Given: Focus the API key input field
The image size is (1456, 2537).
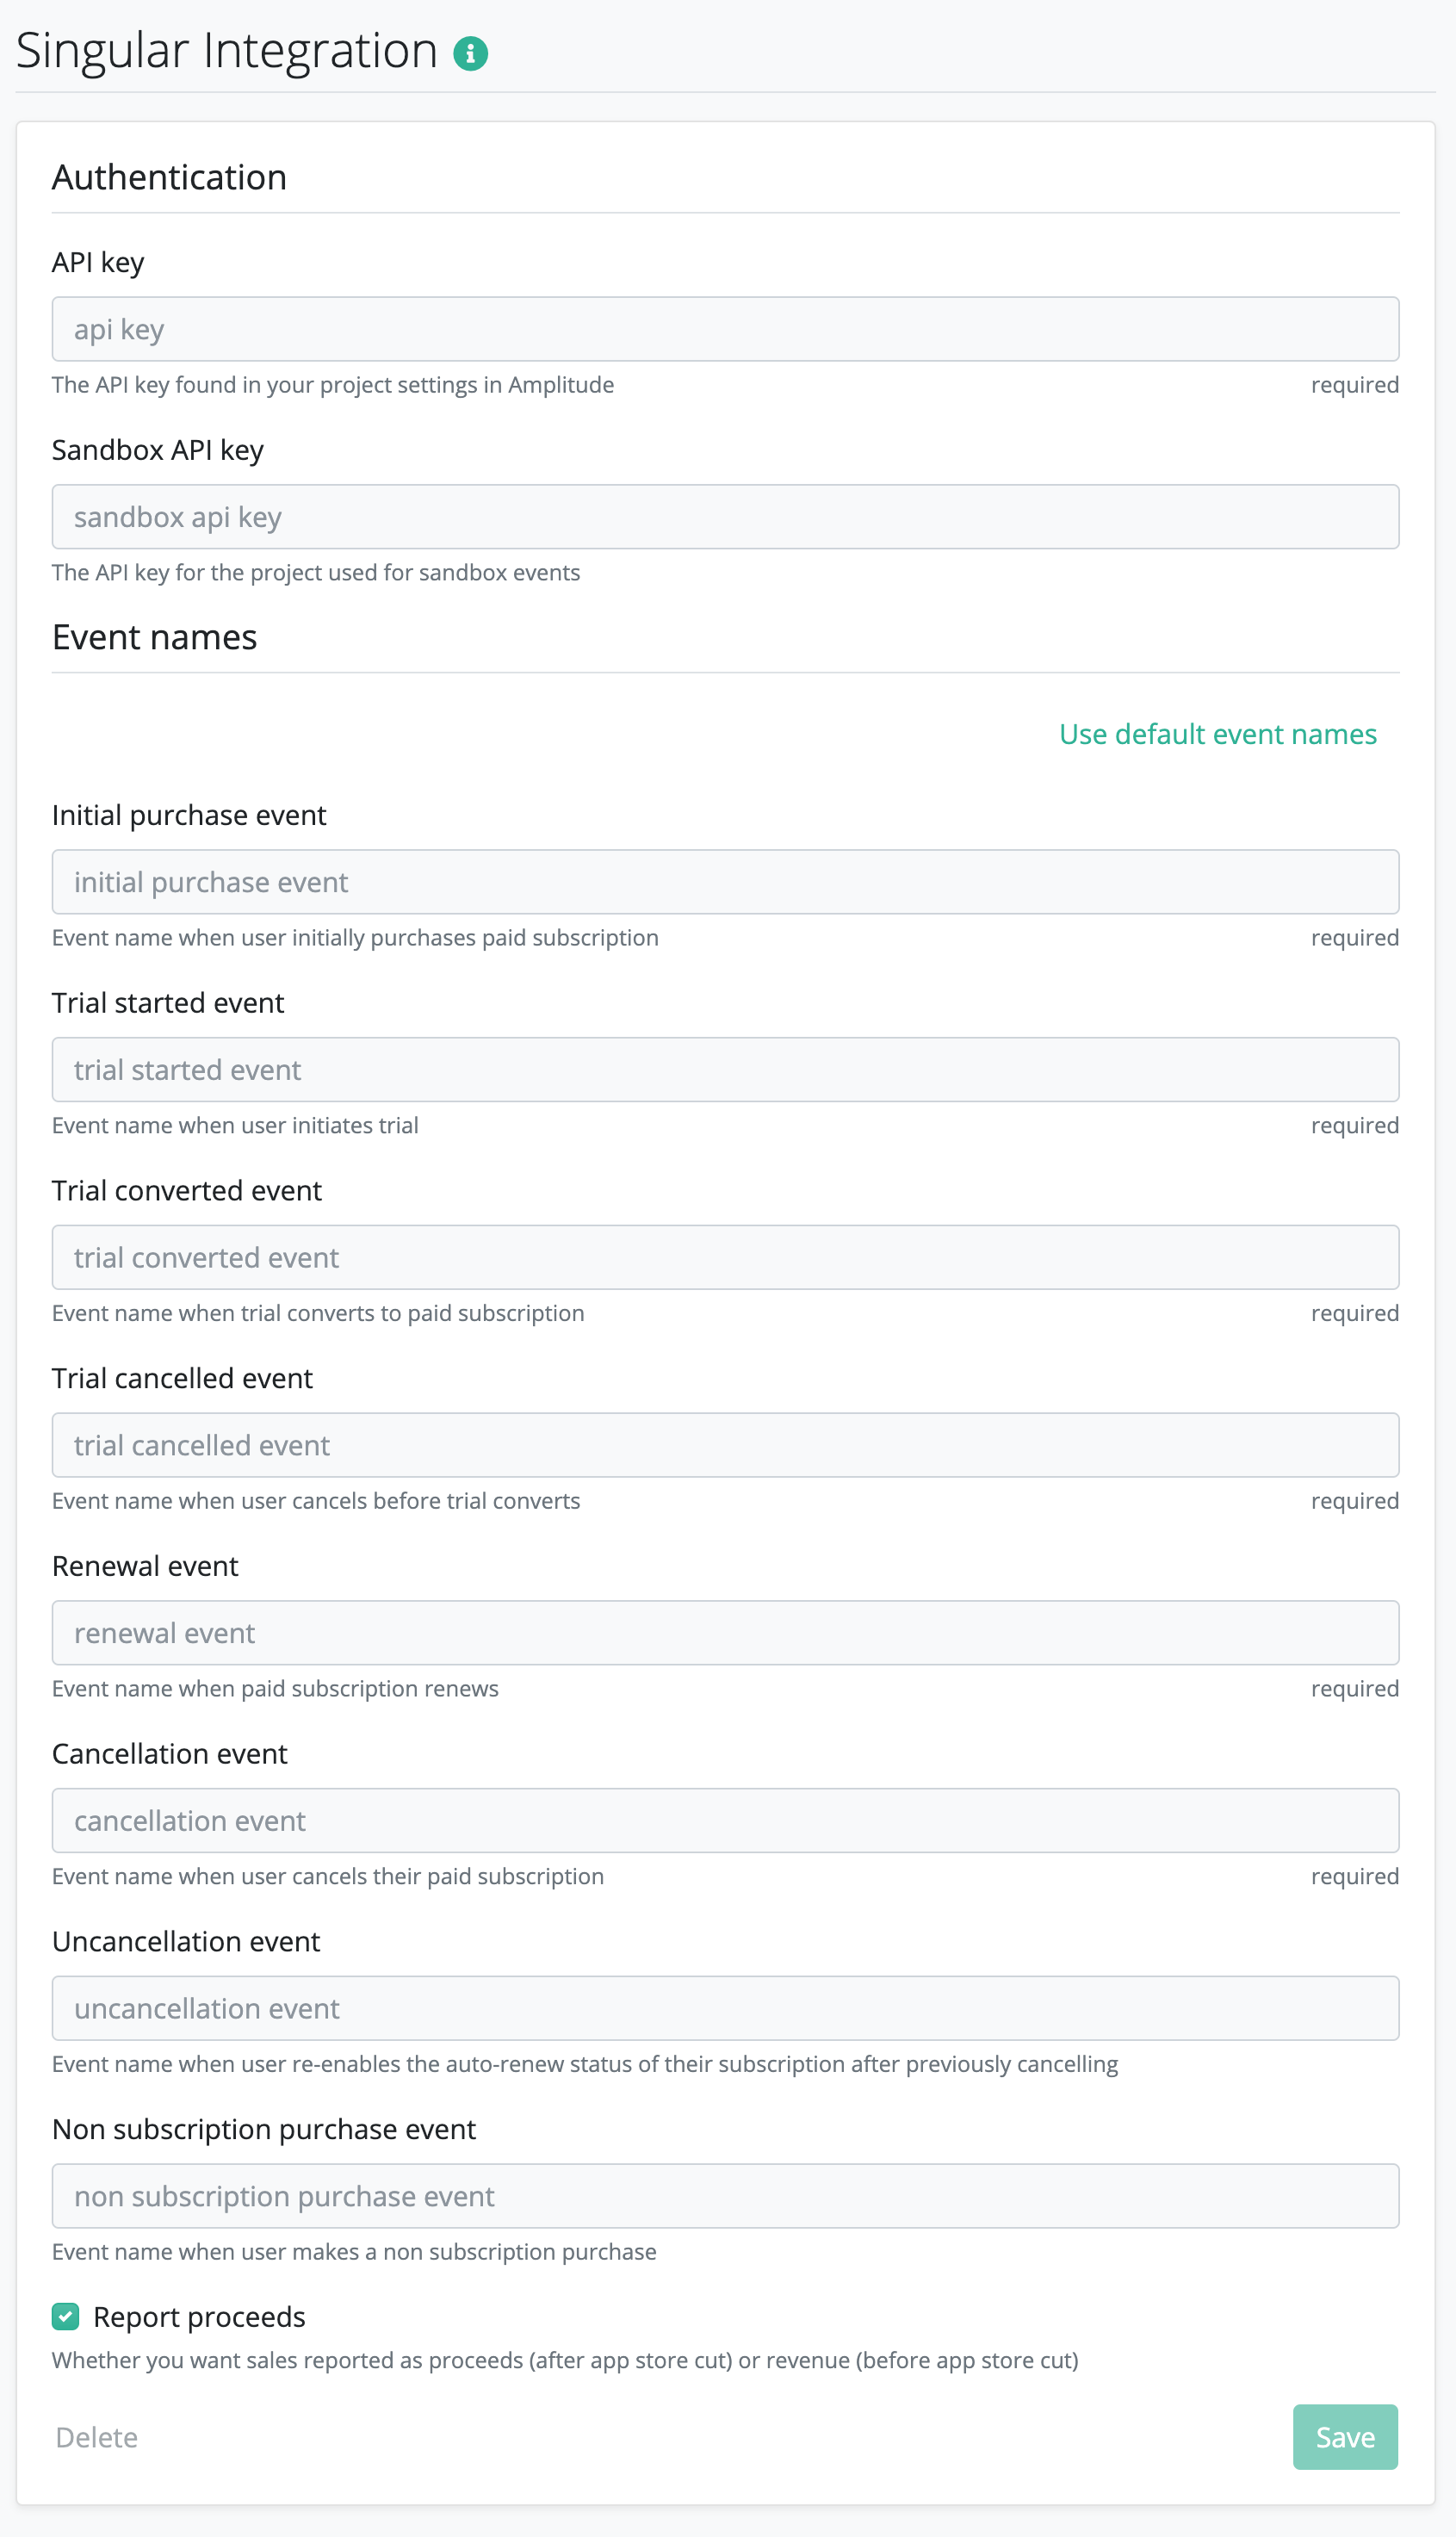Looking at the screenshot, I should (725, 329).
